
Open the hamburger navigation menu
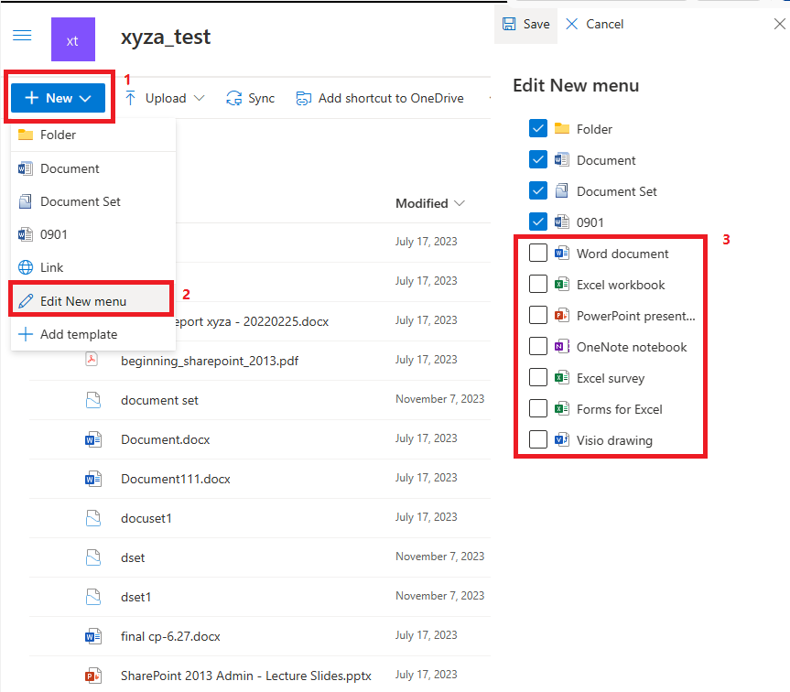click(22, 37)
